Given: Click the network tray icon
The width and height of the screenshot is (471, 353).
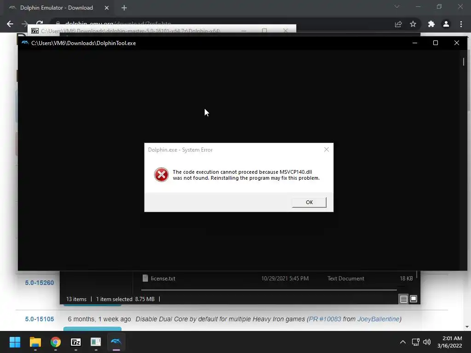Looking at the screenshot, I should tap(416, 342).
